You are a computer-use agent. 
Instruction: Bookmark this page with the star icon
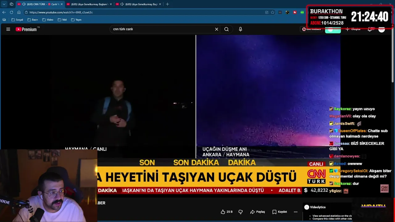pyautogui.click(x=272, y=12)
